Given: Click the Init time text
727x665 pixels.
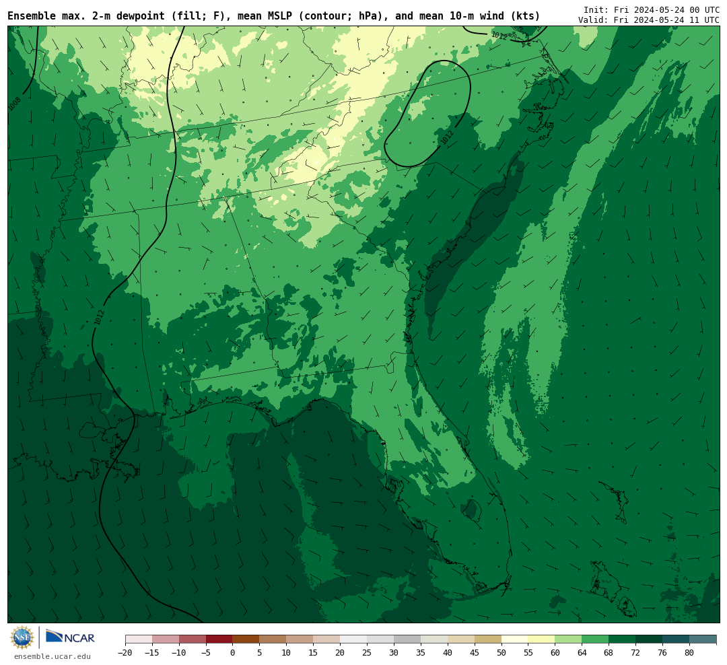Looking at the screenshot, I should click(652, 9).
